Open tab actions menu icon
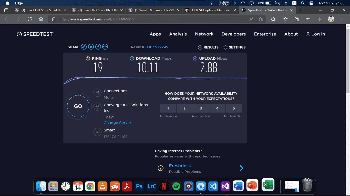Screen dimensions: 350x196 pyautogui.click(x=6, y=10)
